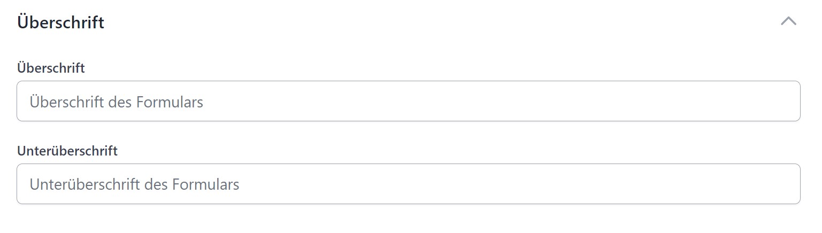Click the small Überschrift field label
Screen dimensions: 822x233
pos(51,68)
